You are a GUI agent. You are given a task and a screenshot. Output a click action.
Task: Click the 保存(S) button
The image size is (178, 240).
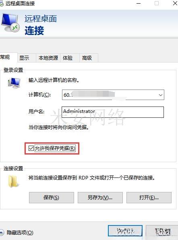coord(52,198)
